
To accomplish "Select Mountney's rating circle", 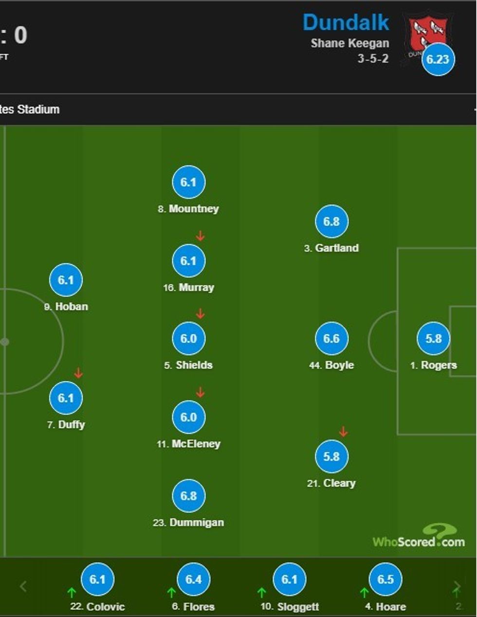I will [x=188, y=182].
